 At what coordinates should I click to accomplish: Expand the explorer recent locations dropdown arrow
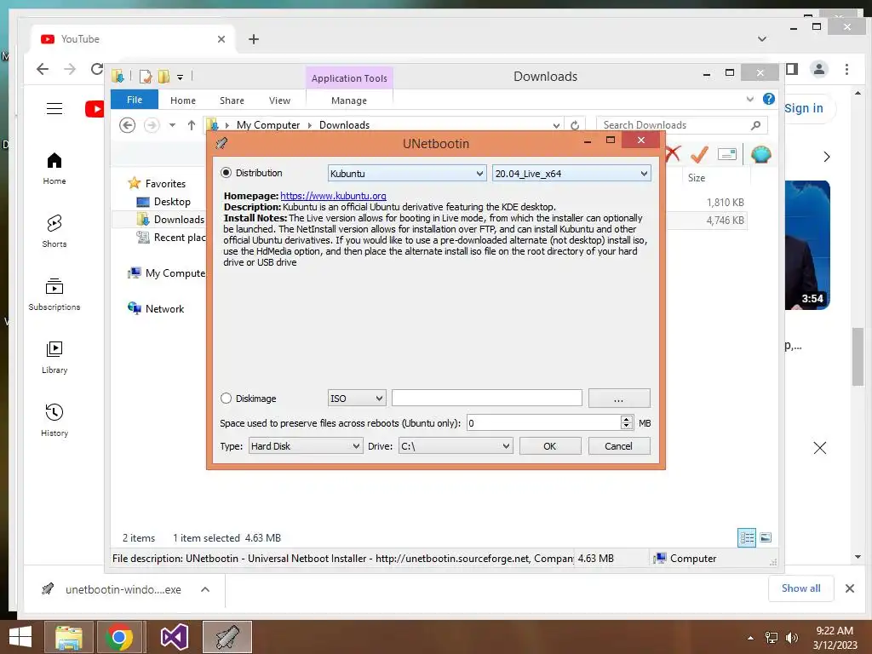coord(172,125)
